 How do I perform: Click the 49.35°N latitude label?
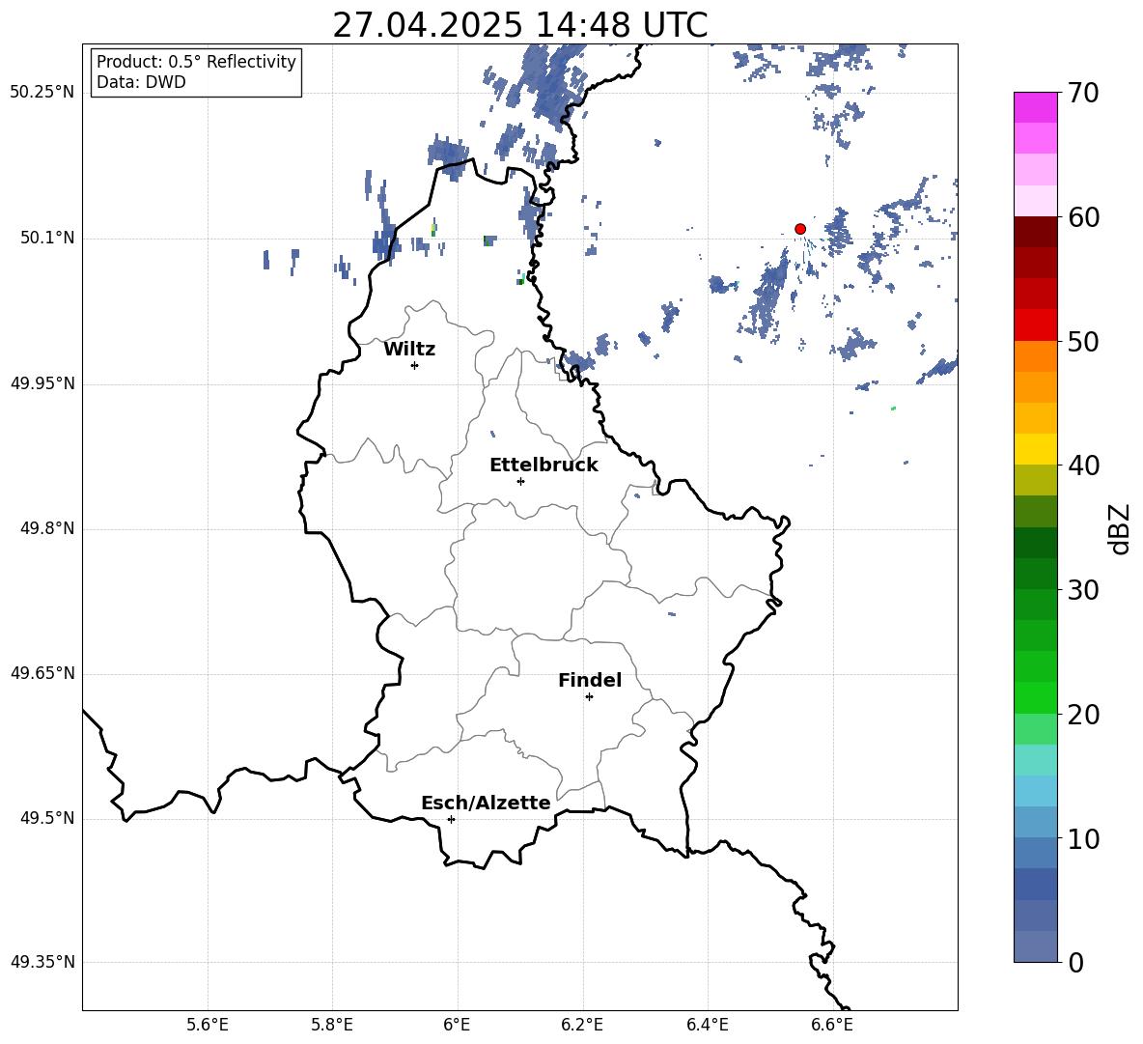(42, 962)
